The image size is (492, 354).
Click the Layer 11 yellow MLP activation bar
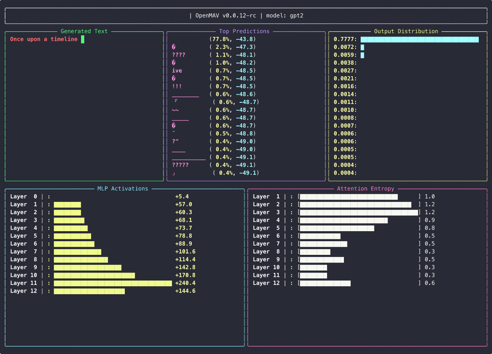(113, 283)
